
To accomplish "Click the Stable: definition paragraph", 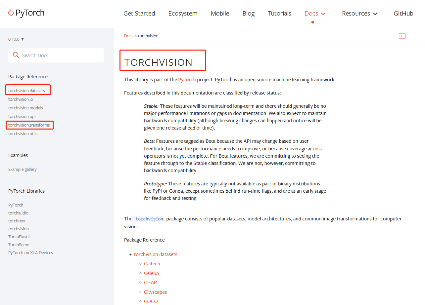I will 235,117.
